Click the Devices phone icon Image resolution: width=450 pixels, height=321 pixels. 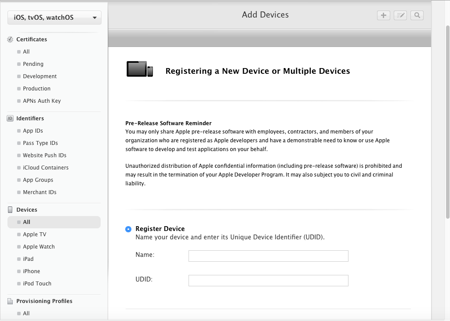(10, 210)
